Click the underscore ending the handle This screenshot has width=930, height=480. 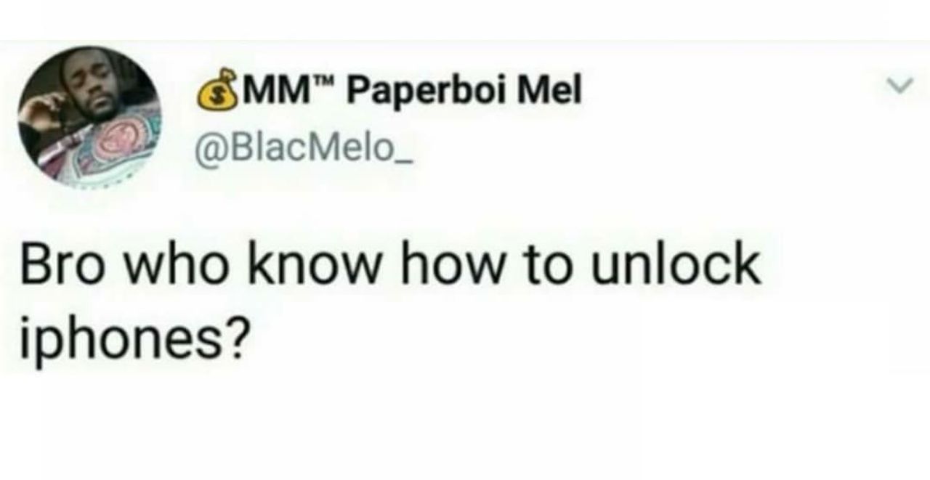402,163
